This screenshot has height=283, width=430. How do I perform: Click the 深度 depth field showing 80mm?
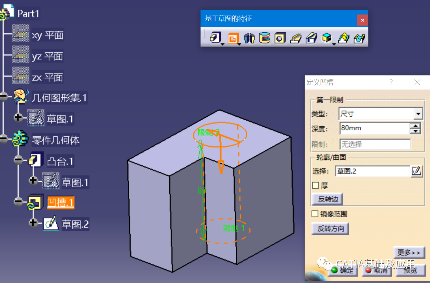coord(375,128)
